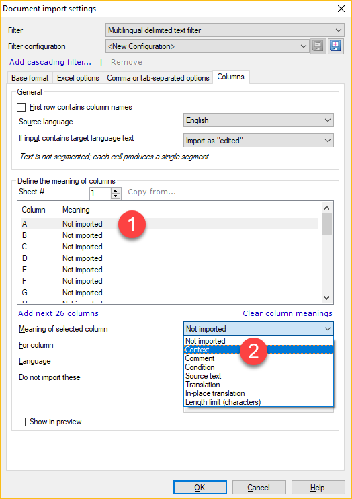The height and width of the screenshot is (499, 352).
Task: Click the column list scroll up arrow
Action: tap(326, 208)
